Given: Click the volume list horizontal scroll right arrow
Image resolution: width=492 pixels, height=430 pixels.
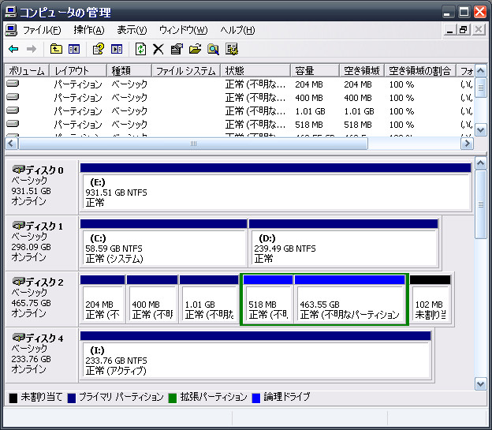Looking at the screenshot, I should tap(467, 144).
